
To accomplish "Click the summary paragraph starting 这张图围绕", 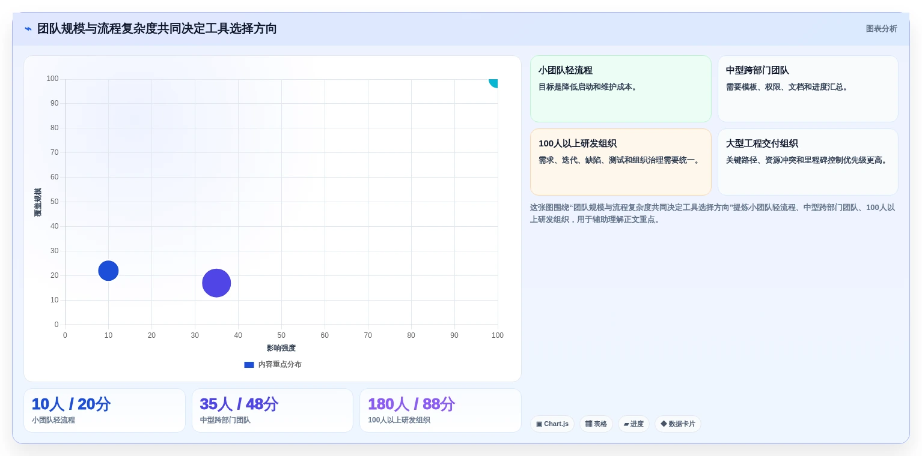I will (x=713, y=214).
